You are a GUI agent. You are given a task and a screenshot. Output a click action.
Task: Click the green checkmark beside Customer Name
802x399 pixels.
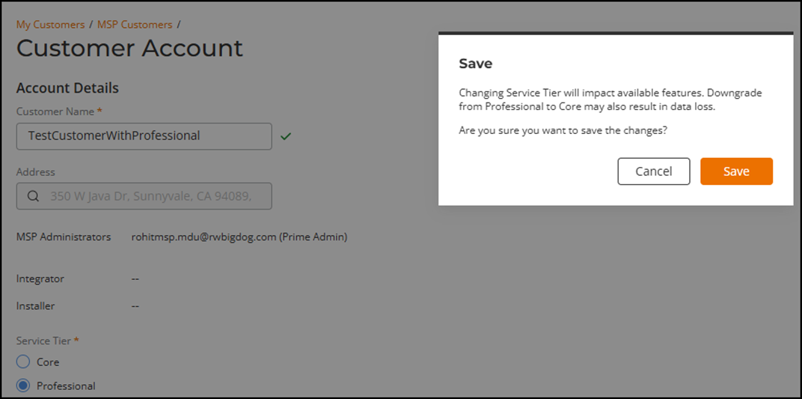click(x=285, y=136)
